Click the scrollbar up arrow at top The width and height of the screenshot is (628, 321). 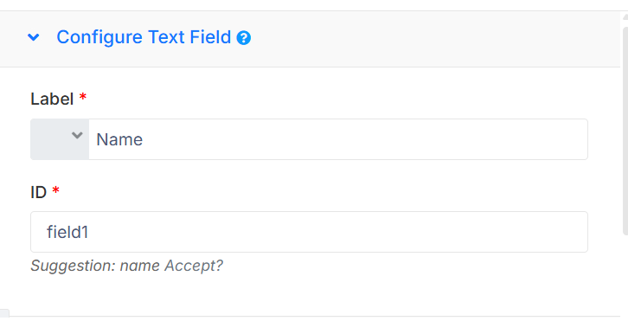[x=625, y=16]
